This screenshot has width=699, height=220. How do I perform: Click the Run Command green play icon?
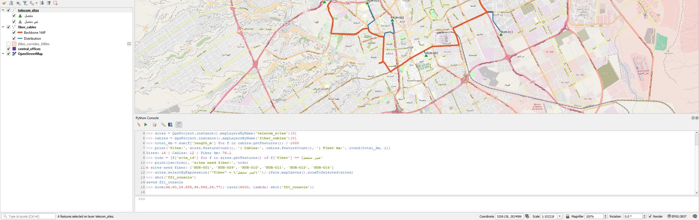pos(146,125)
